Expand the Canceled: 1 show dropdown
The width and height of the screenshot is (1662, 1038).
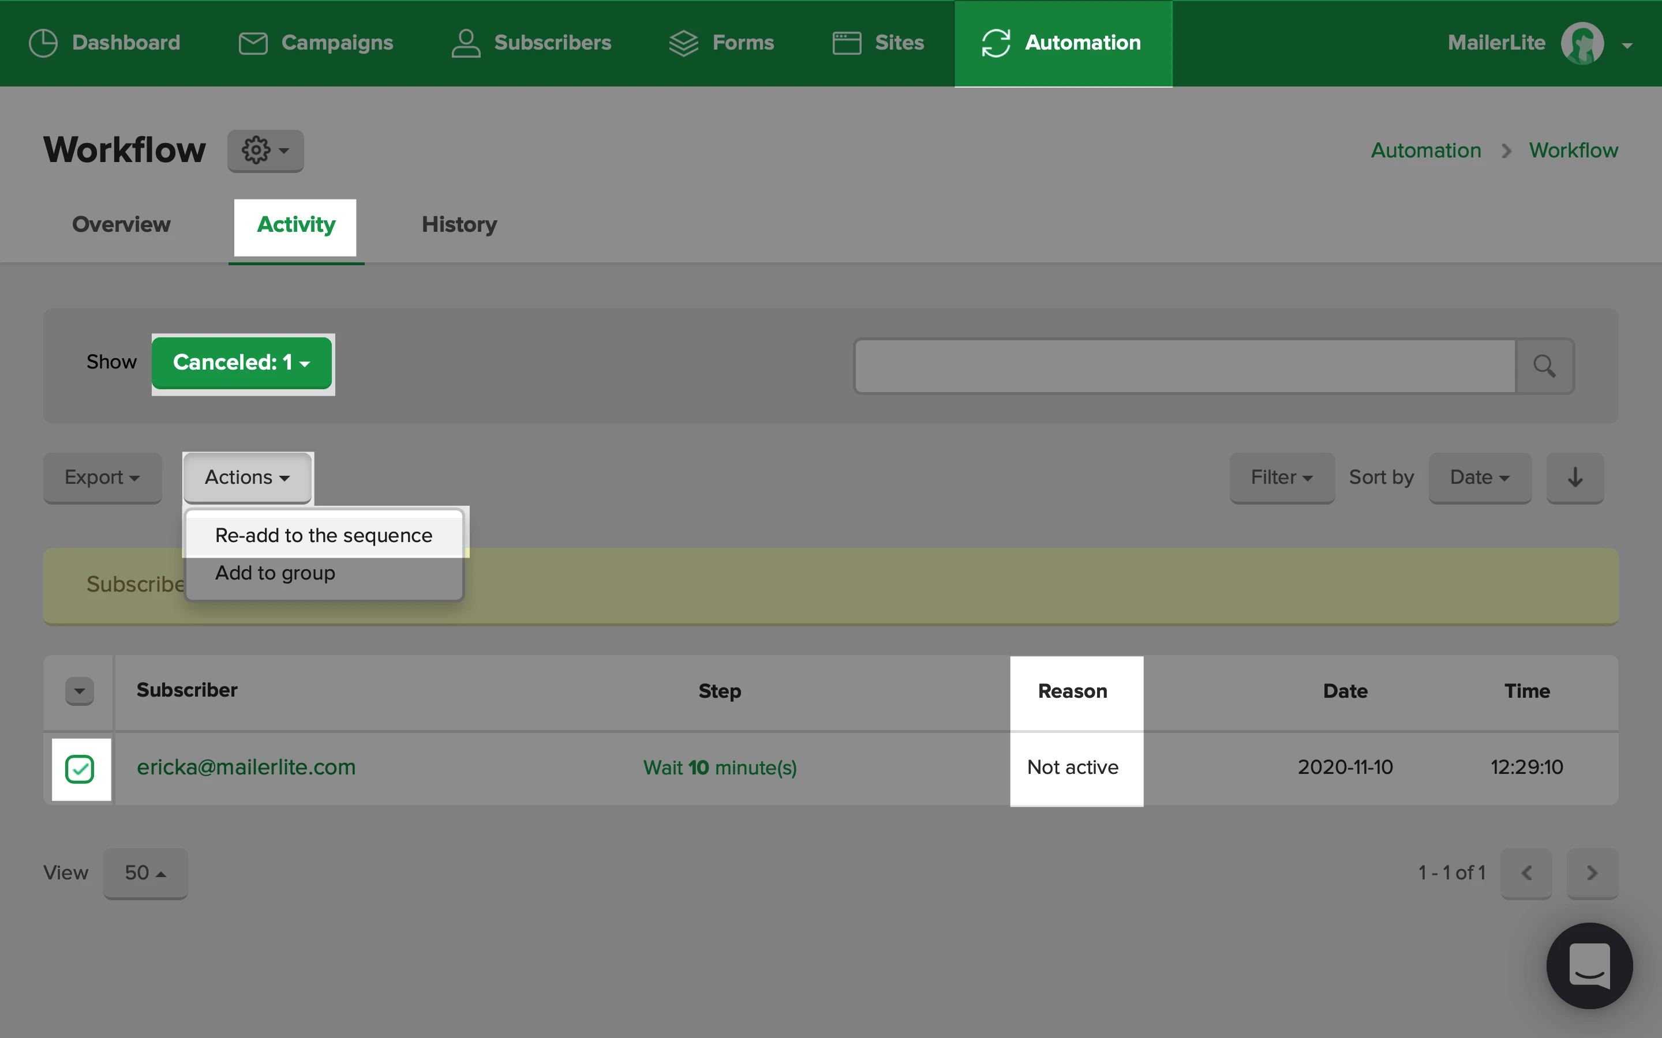242,363
